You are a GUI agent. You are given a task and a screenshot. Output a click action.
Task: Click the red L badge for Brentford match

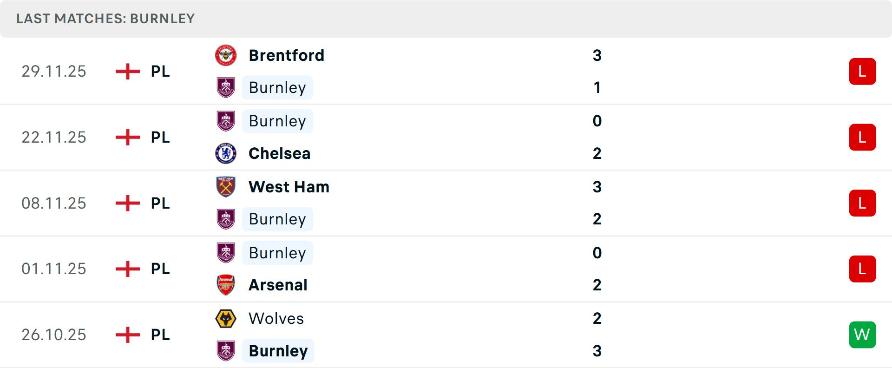click(862, 72)
